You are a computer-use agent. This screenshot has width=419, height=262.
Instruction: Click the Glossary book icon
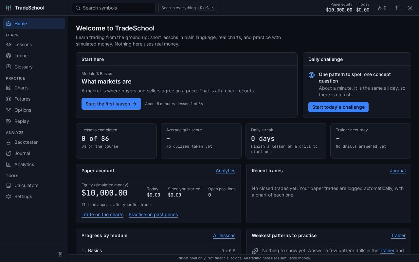(9, 67)
